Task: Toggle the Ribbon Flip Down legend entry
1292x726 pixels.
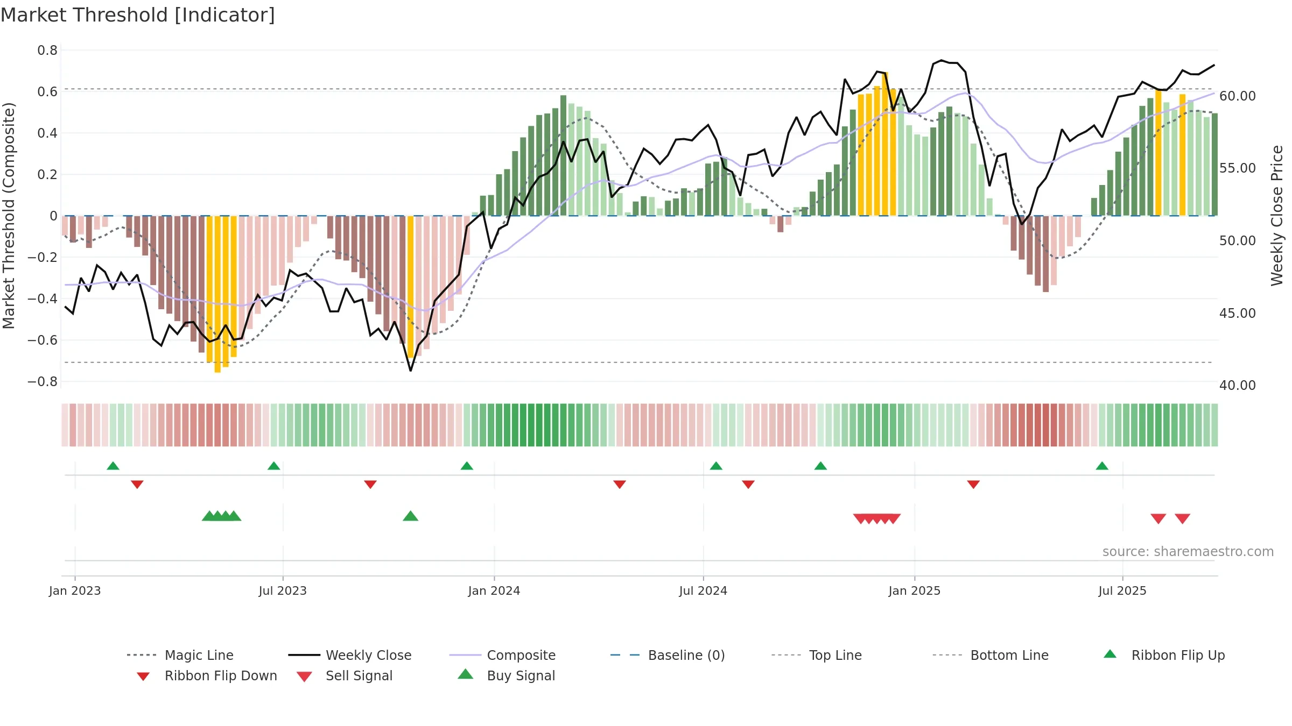Action: [206, 675]
